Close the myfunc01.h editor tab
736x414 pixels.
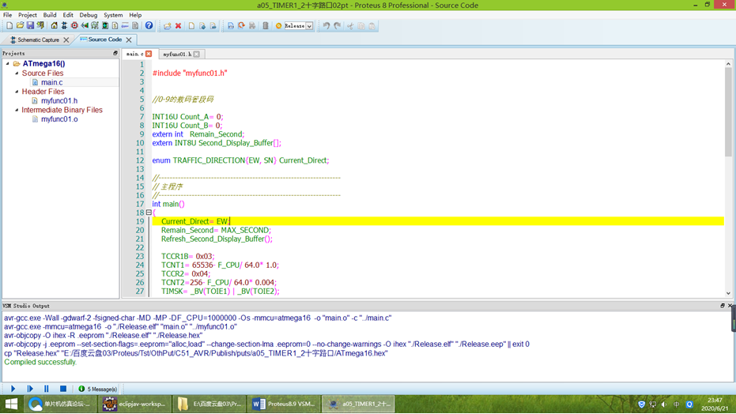(197, 55)
